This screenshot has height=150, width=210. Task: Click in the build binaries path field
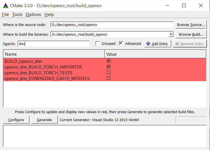click(x=110, y=34)
